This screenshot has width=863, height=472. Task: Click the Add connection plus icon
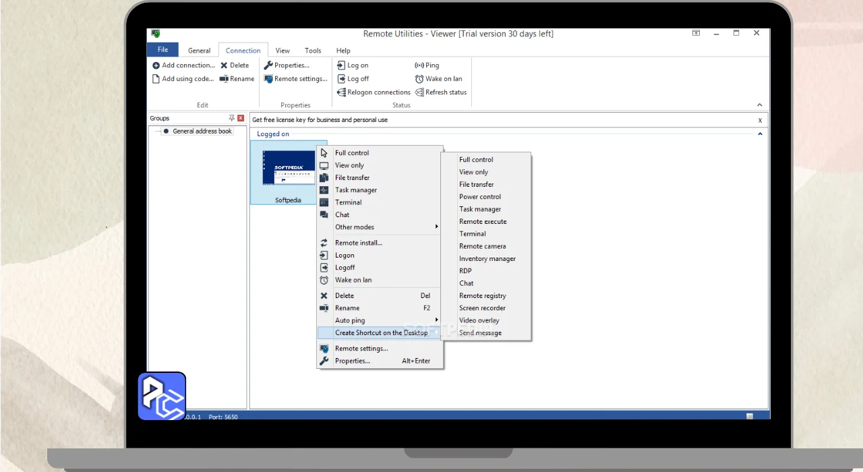(x=156, y=65)
